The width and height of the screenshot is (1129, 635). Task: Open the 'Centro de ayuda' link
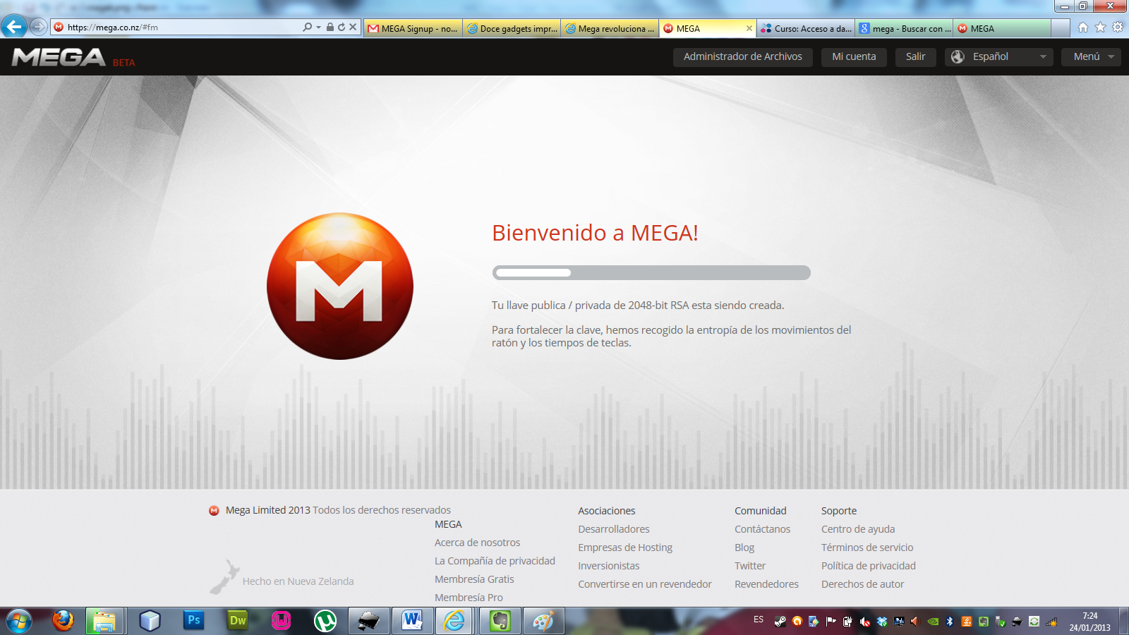click(858, 528)
